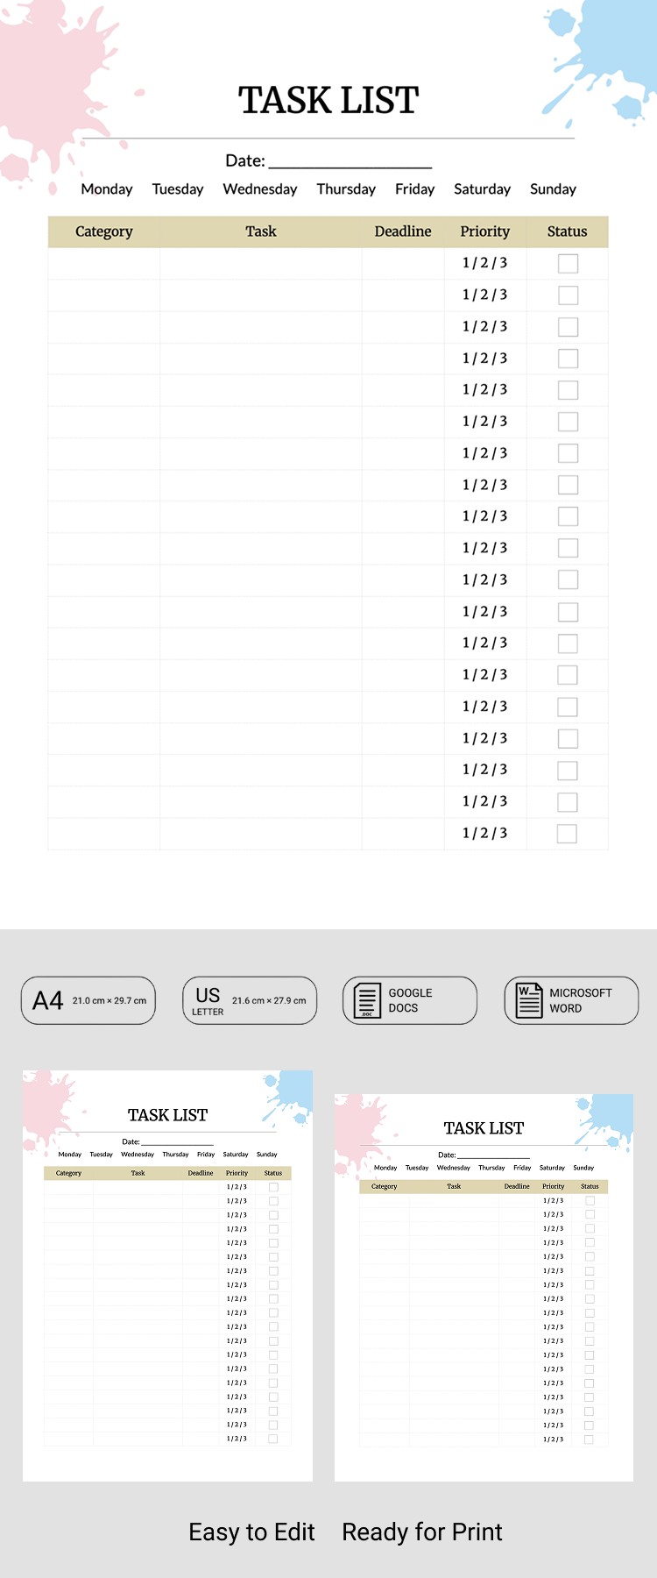Tick the second-row Status checkbox in large table
This screenshot has width=657, height=1578.
(568, 295)
